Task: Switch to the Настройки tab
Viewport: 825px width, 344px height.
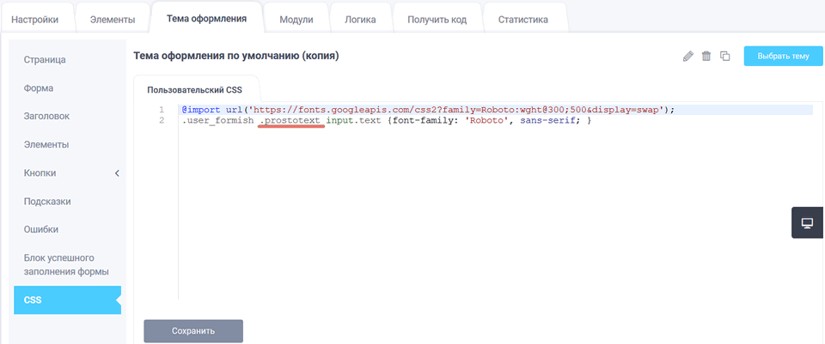Action: coord(35,19)
